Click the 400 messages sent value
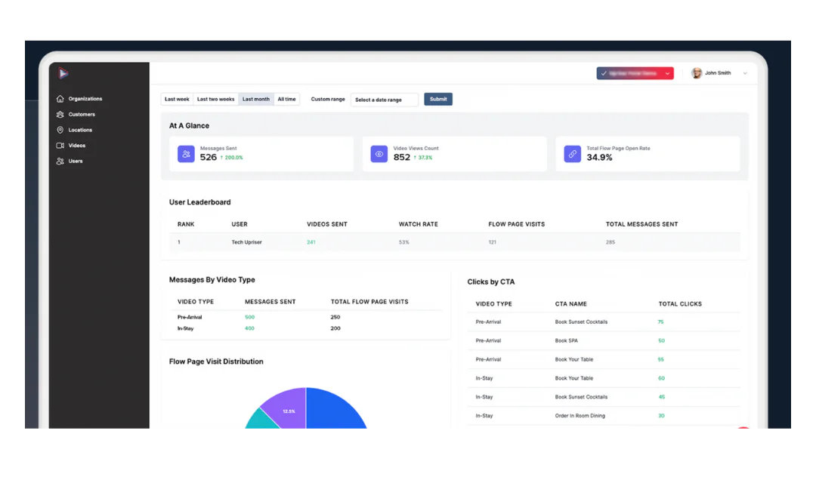Viewport: 816px width, 477px height. coord(250,328)
